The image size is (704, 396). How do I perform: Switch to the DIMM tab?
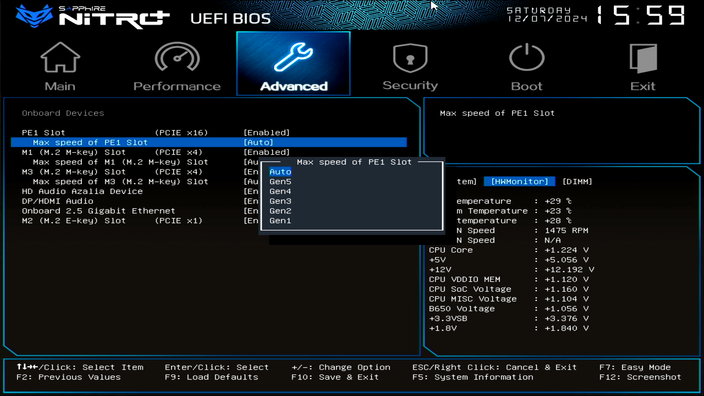tap(577, 181)
